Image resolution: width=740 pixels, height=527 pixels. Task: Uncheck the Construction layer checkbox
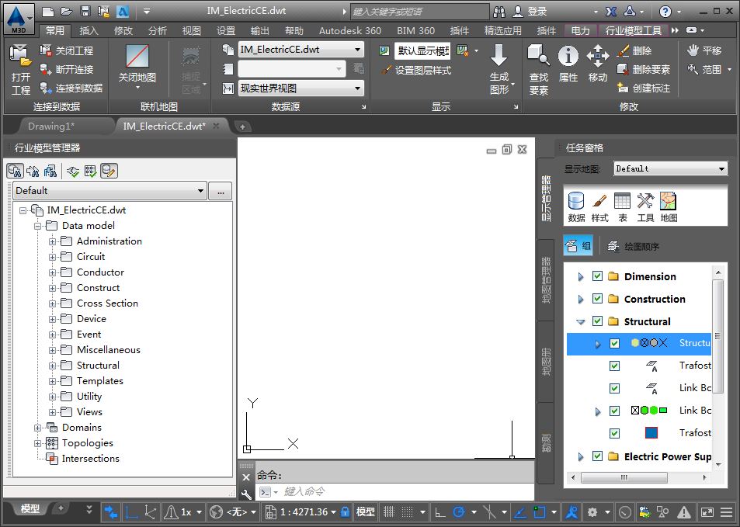tap(597, 299)
